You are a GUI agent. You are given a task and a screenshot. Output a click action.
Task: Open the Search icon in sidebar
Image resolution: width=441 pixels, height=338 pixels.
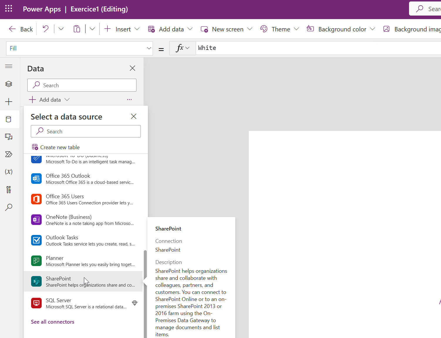[9, 207]
